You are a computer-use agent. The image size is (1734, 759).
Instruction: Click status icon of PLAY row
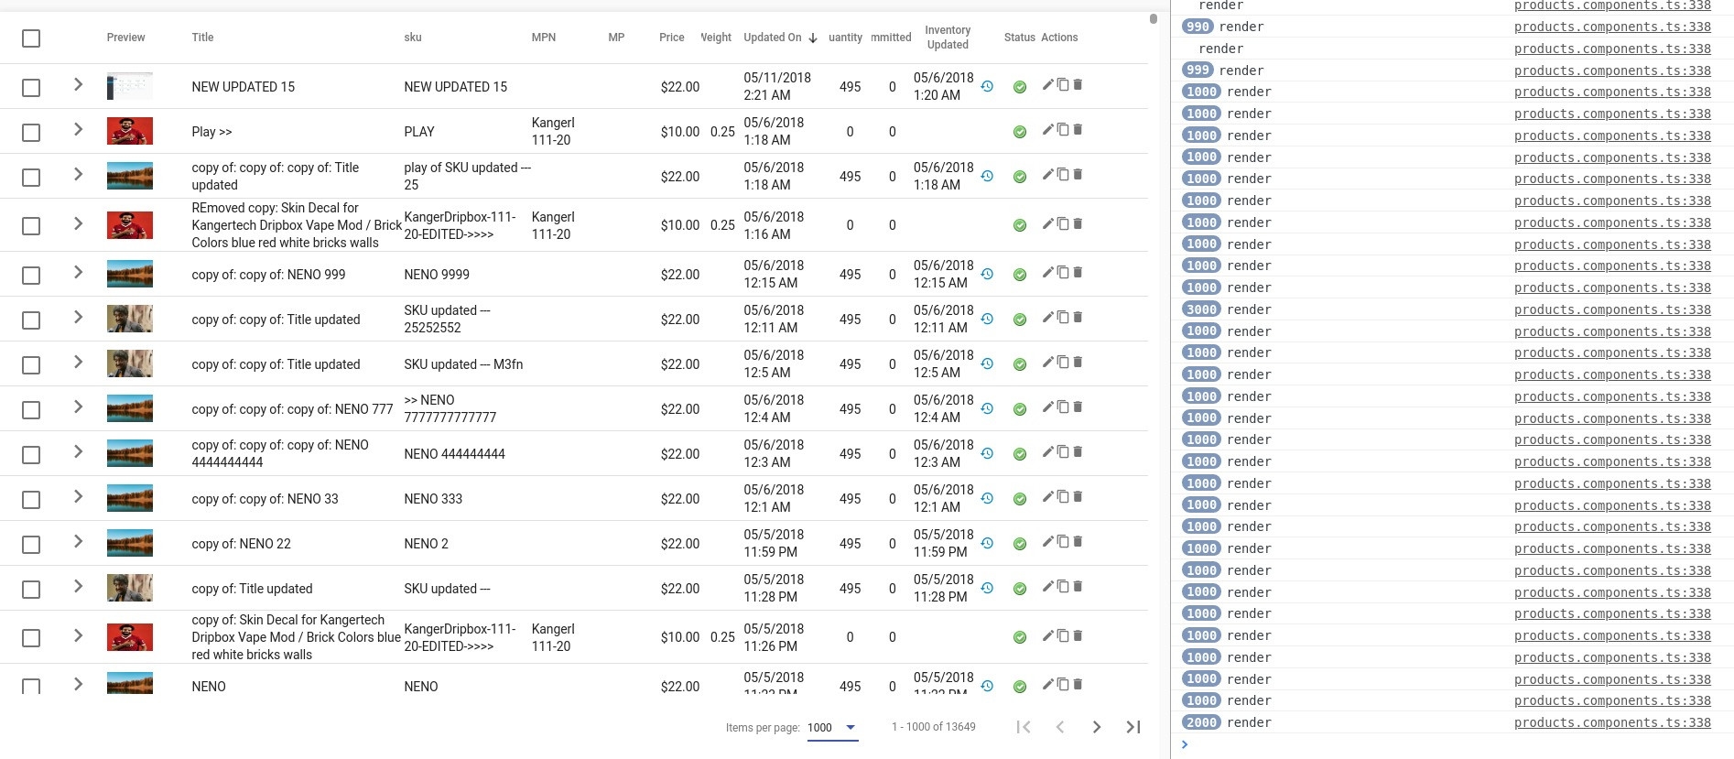point(1020,132)
